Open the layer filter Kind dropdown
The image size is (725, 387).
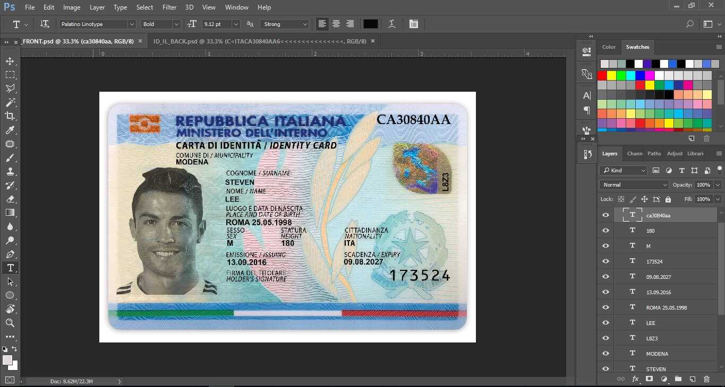tap(624, 171)
